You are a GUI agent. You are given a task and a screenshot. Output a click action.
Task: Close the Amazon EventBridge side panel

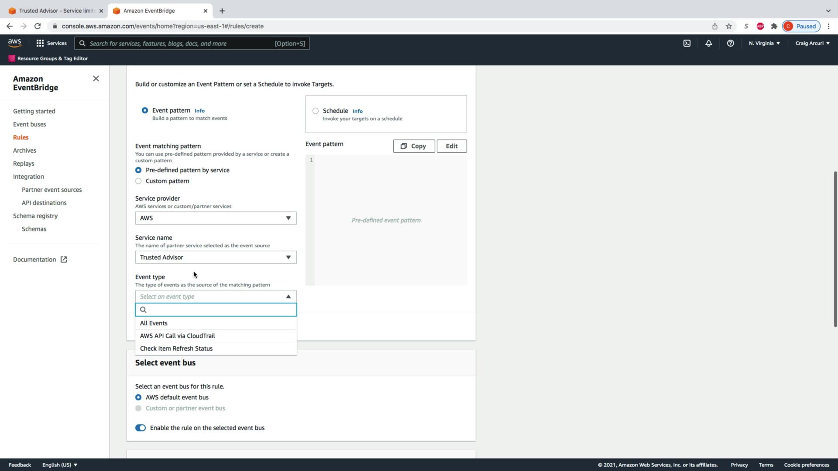pos(96,78)
